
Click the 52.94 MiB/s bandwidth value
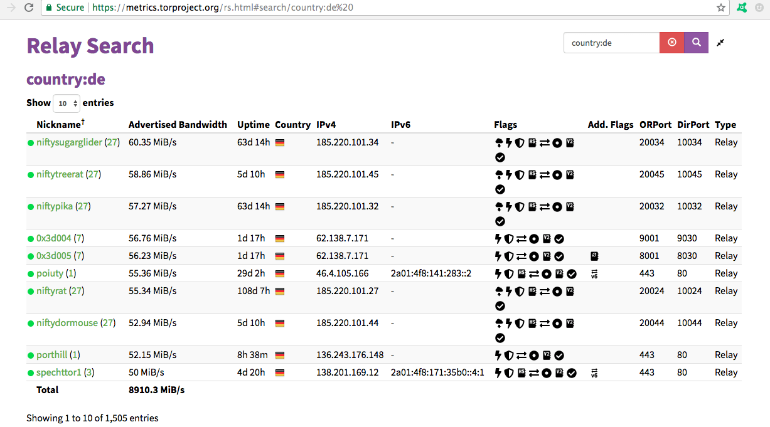152,323
